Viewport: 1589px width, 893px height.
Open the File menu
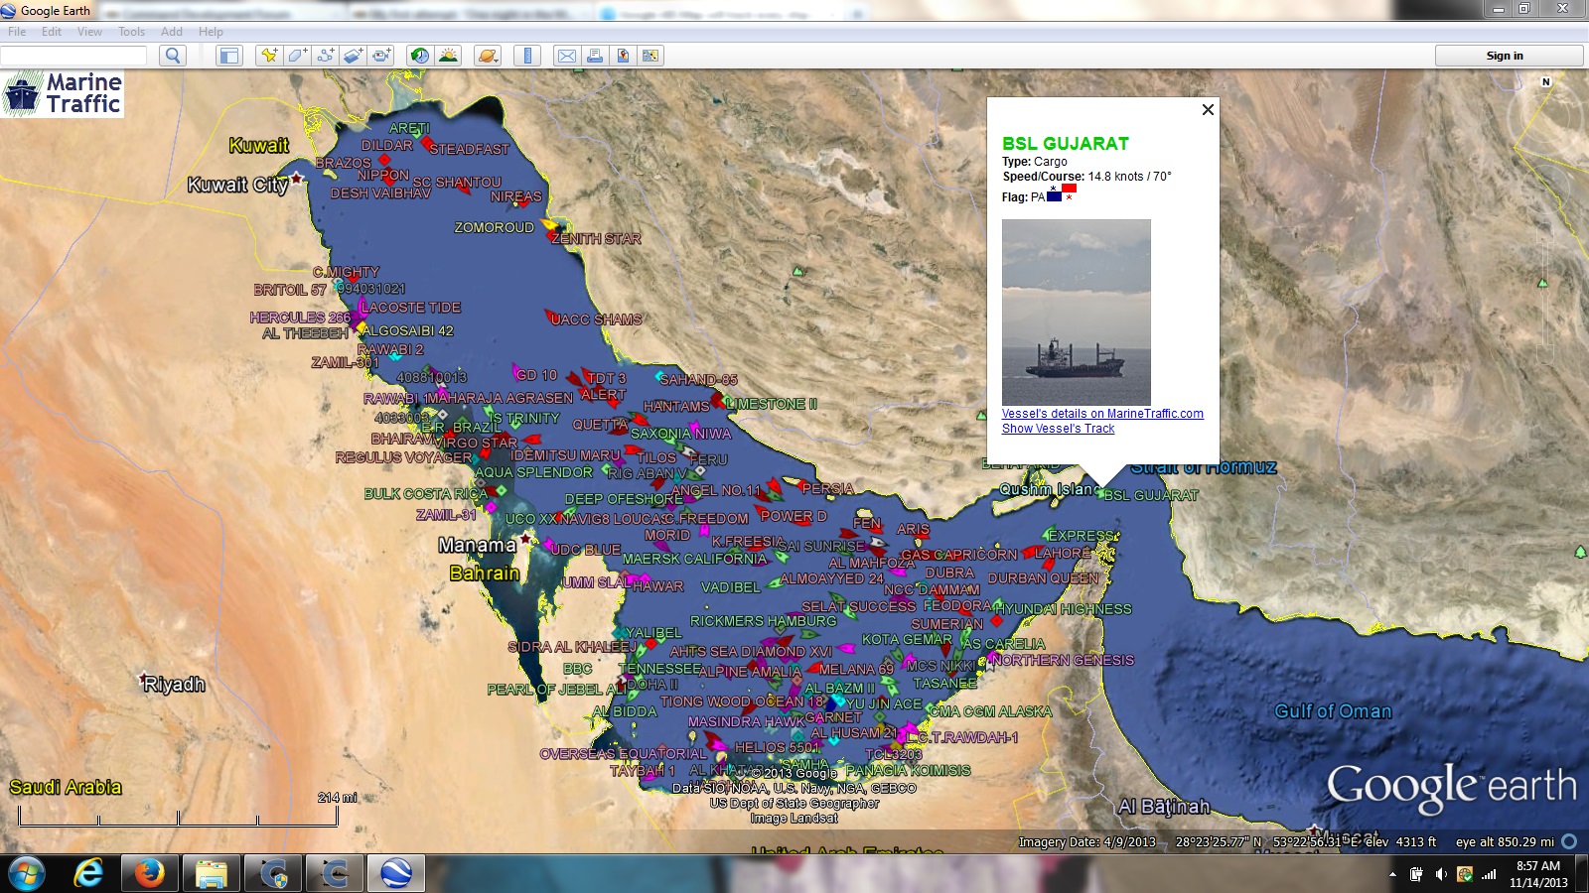(x=17, y=32)
